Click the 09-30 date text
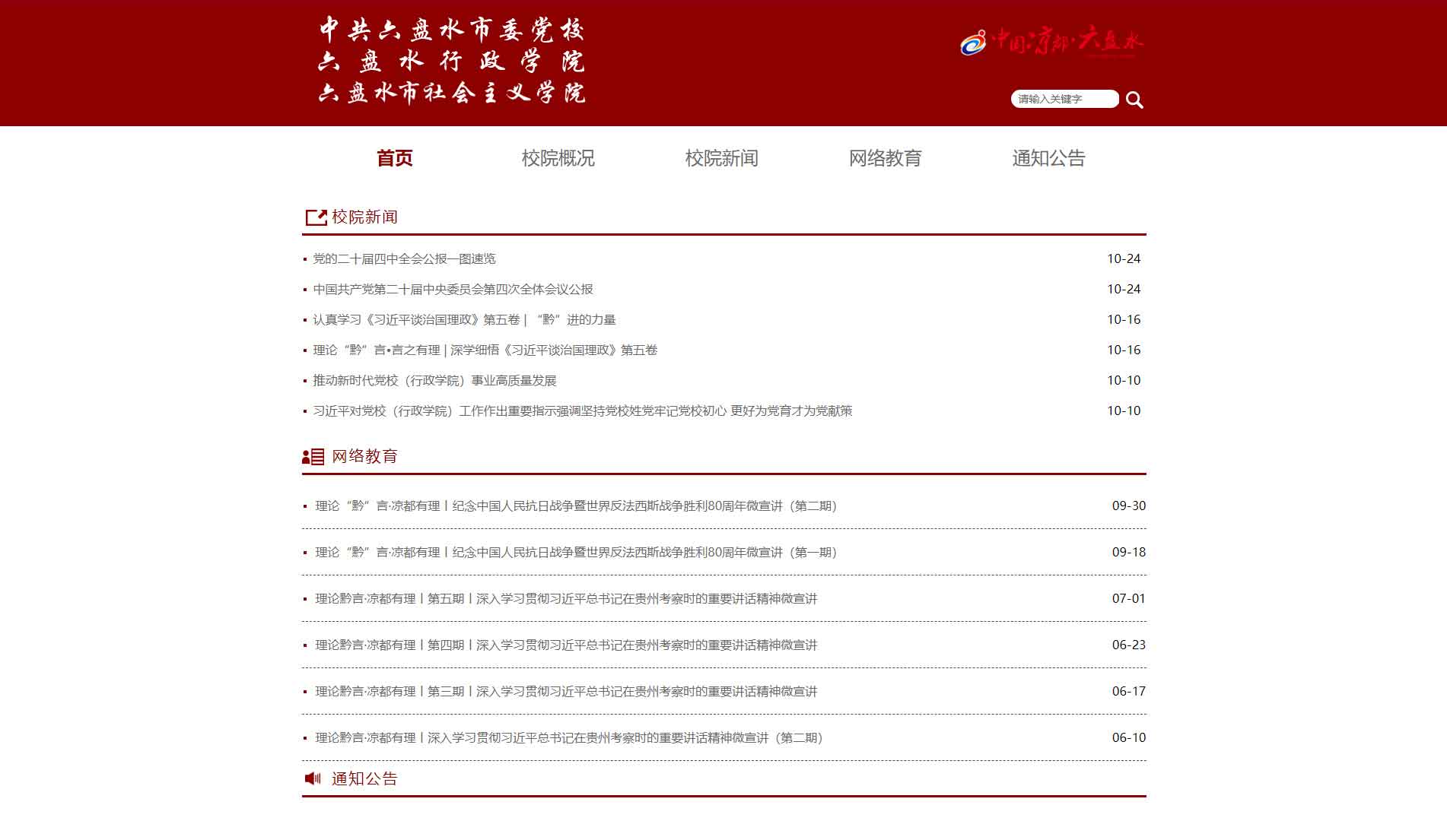Image resolution: width=1447 pixels, height=821 pixels. pyautogui.click(x=1129, y=506)
